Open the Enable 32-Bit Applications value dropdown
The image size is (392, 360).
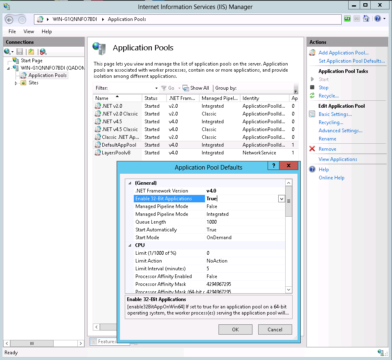pos(282,198)
